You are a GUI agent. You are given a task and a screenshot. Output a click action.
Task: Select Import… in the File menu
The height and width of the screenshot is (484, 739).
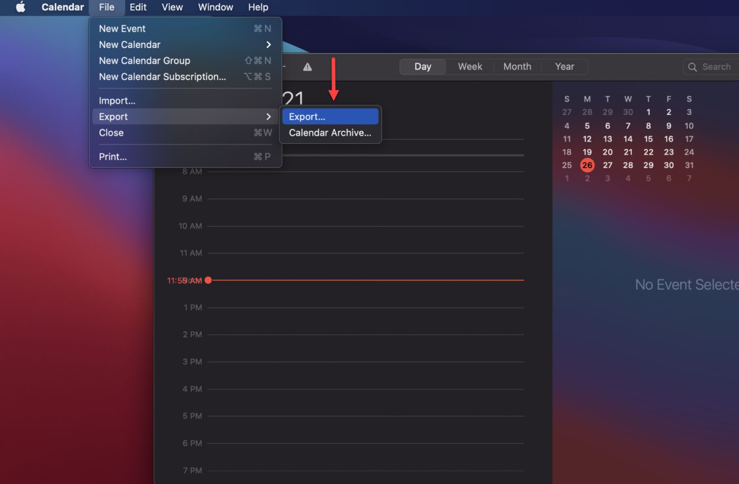coord(185,100)
